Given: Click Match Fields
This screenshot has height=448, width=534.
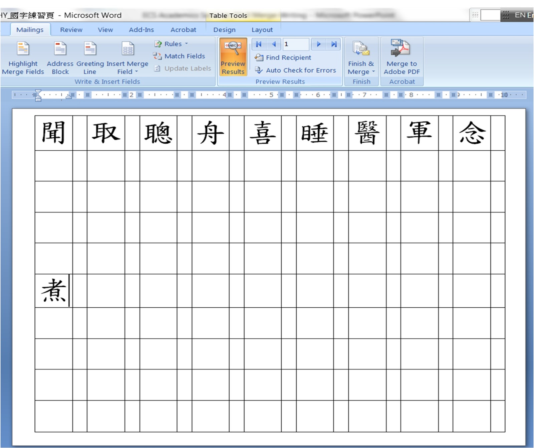Looking at the screenshot, I should [179, 56].
